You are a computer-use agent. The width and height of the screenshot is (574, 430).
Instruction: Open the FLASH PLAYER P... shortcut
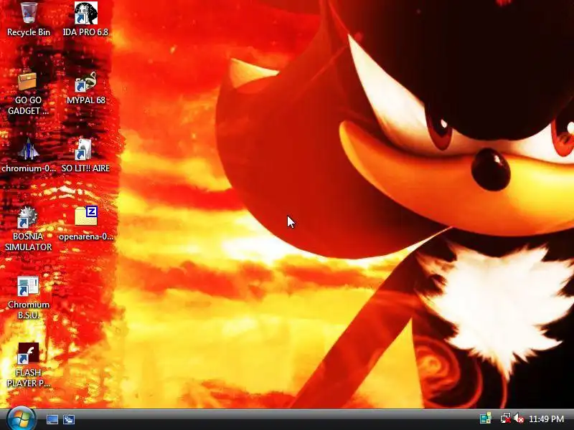click(x=28, y=365)
